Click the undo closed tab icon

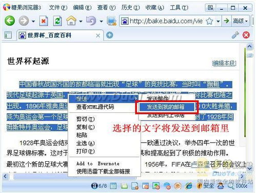tap(91, 21)
